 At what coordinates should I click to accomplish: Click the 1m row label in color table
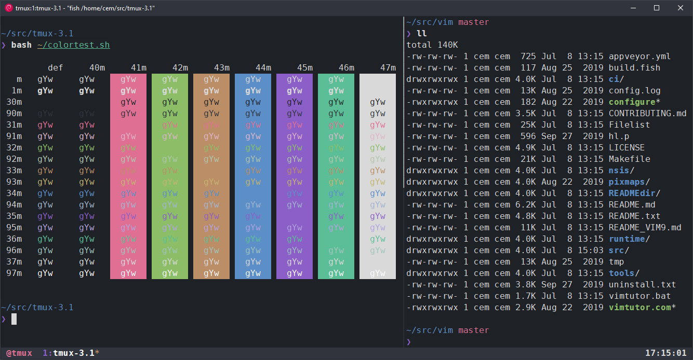click(17, 91)
